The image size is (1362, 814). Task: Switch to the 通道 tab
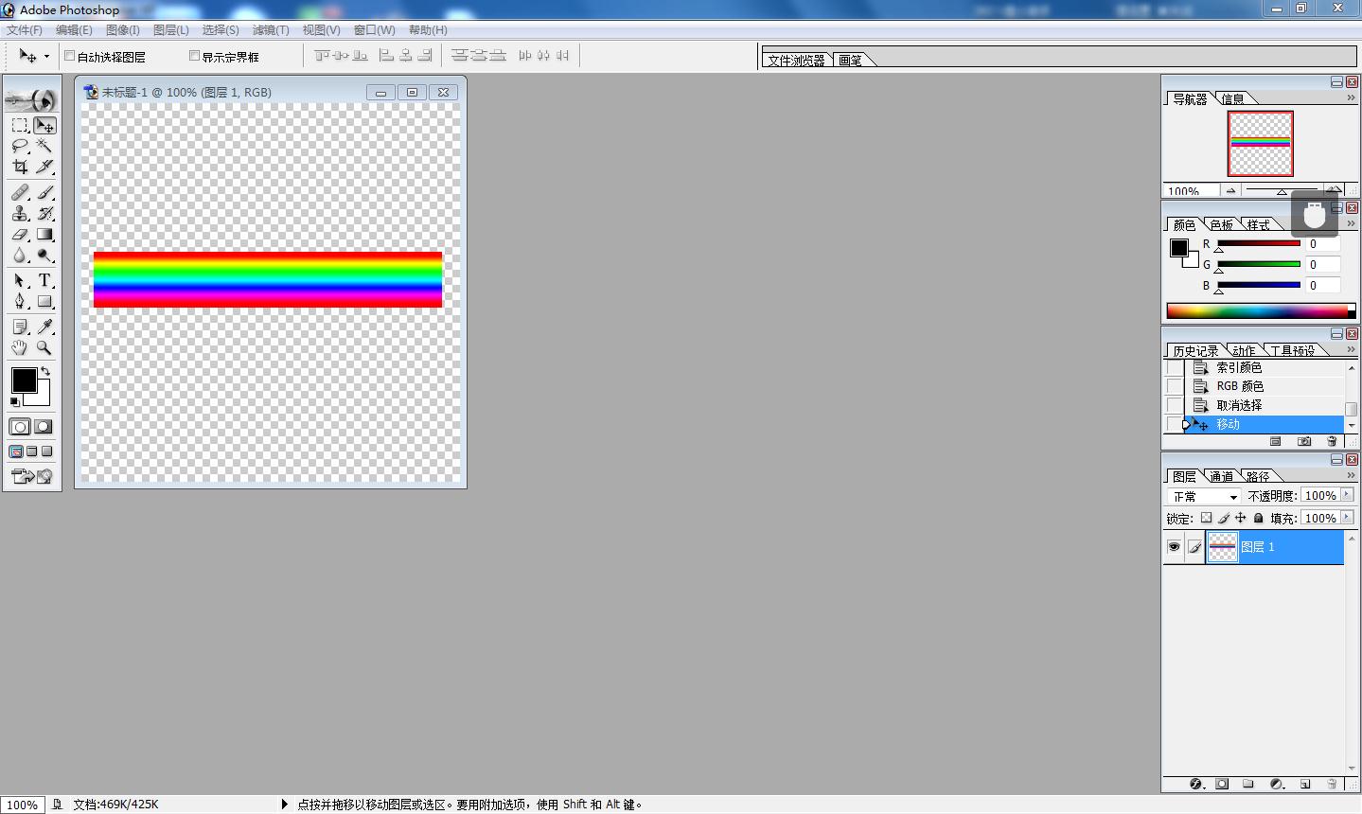tap(1222, 476)
